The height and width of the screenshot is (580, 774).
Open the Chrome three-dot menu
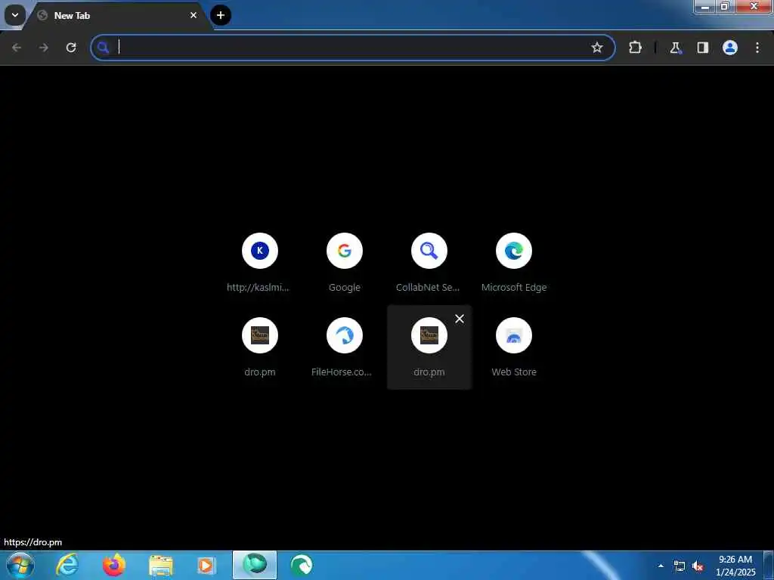pyautogui.click(x=757, y=48)
